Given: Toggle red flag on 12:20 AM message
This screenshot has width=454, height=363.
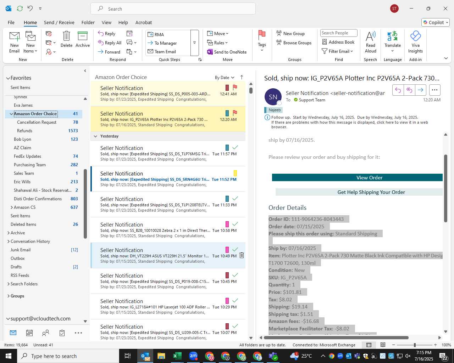Looking at the screenshot, I should tap(235, 112).
